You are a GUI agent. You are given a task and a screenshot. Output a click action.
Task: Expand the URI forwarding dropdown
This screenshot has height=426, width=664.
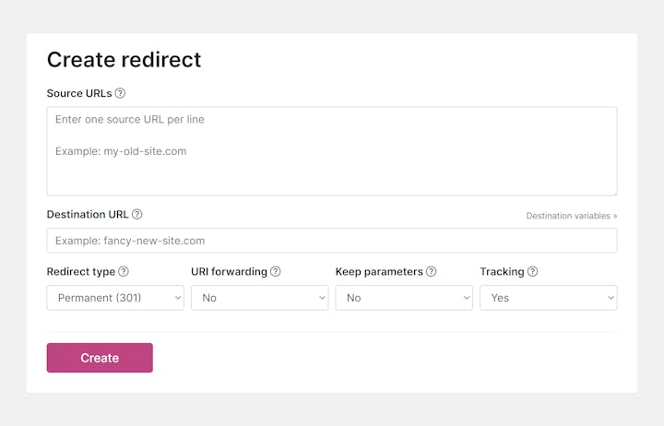click(x=259, y=298)
